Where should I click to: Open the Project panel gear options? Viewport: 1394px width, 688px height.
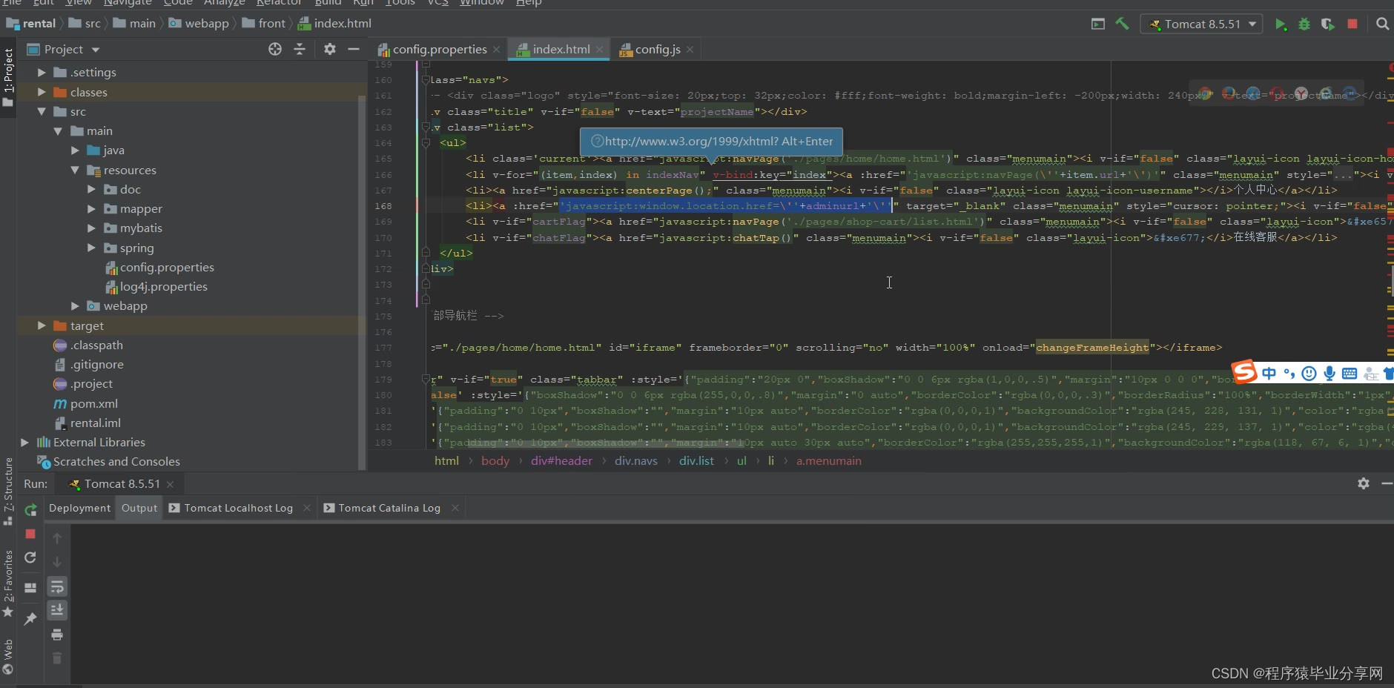[x=330, y=49]
